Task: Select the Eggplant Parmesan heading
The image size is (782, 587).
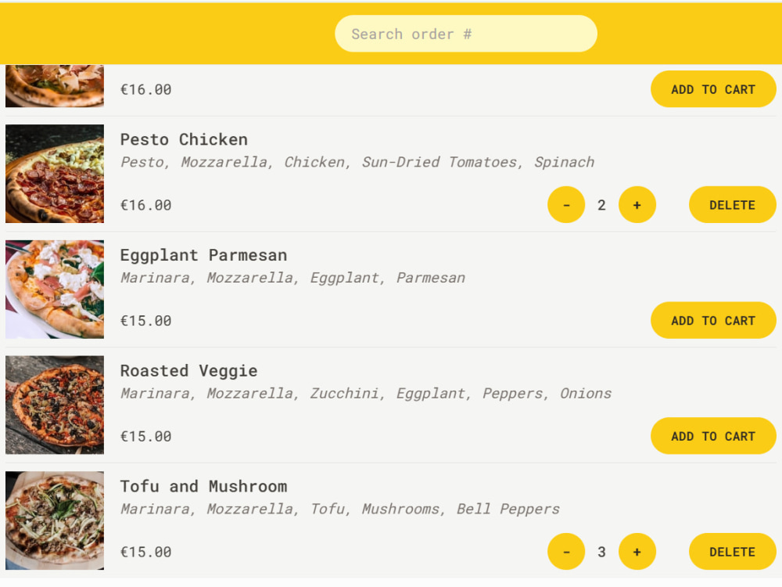Action: 203,255
